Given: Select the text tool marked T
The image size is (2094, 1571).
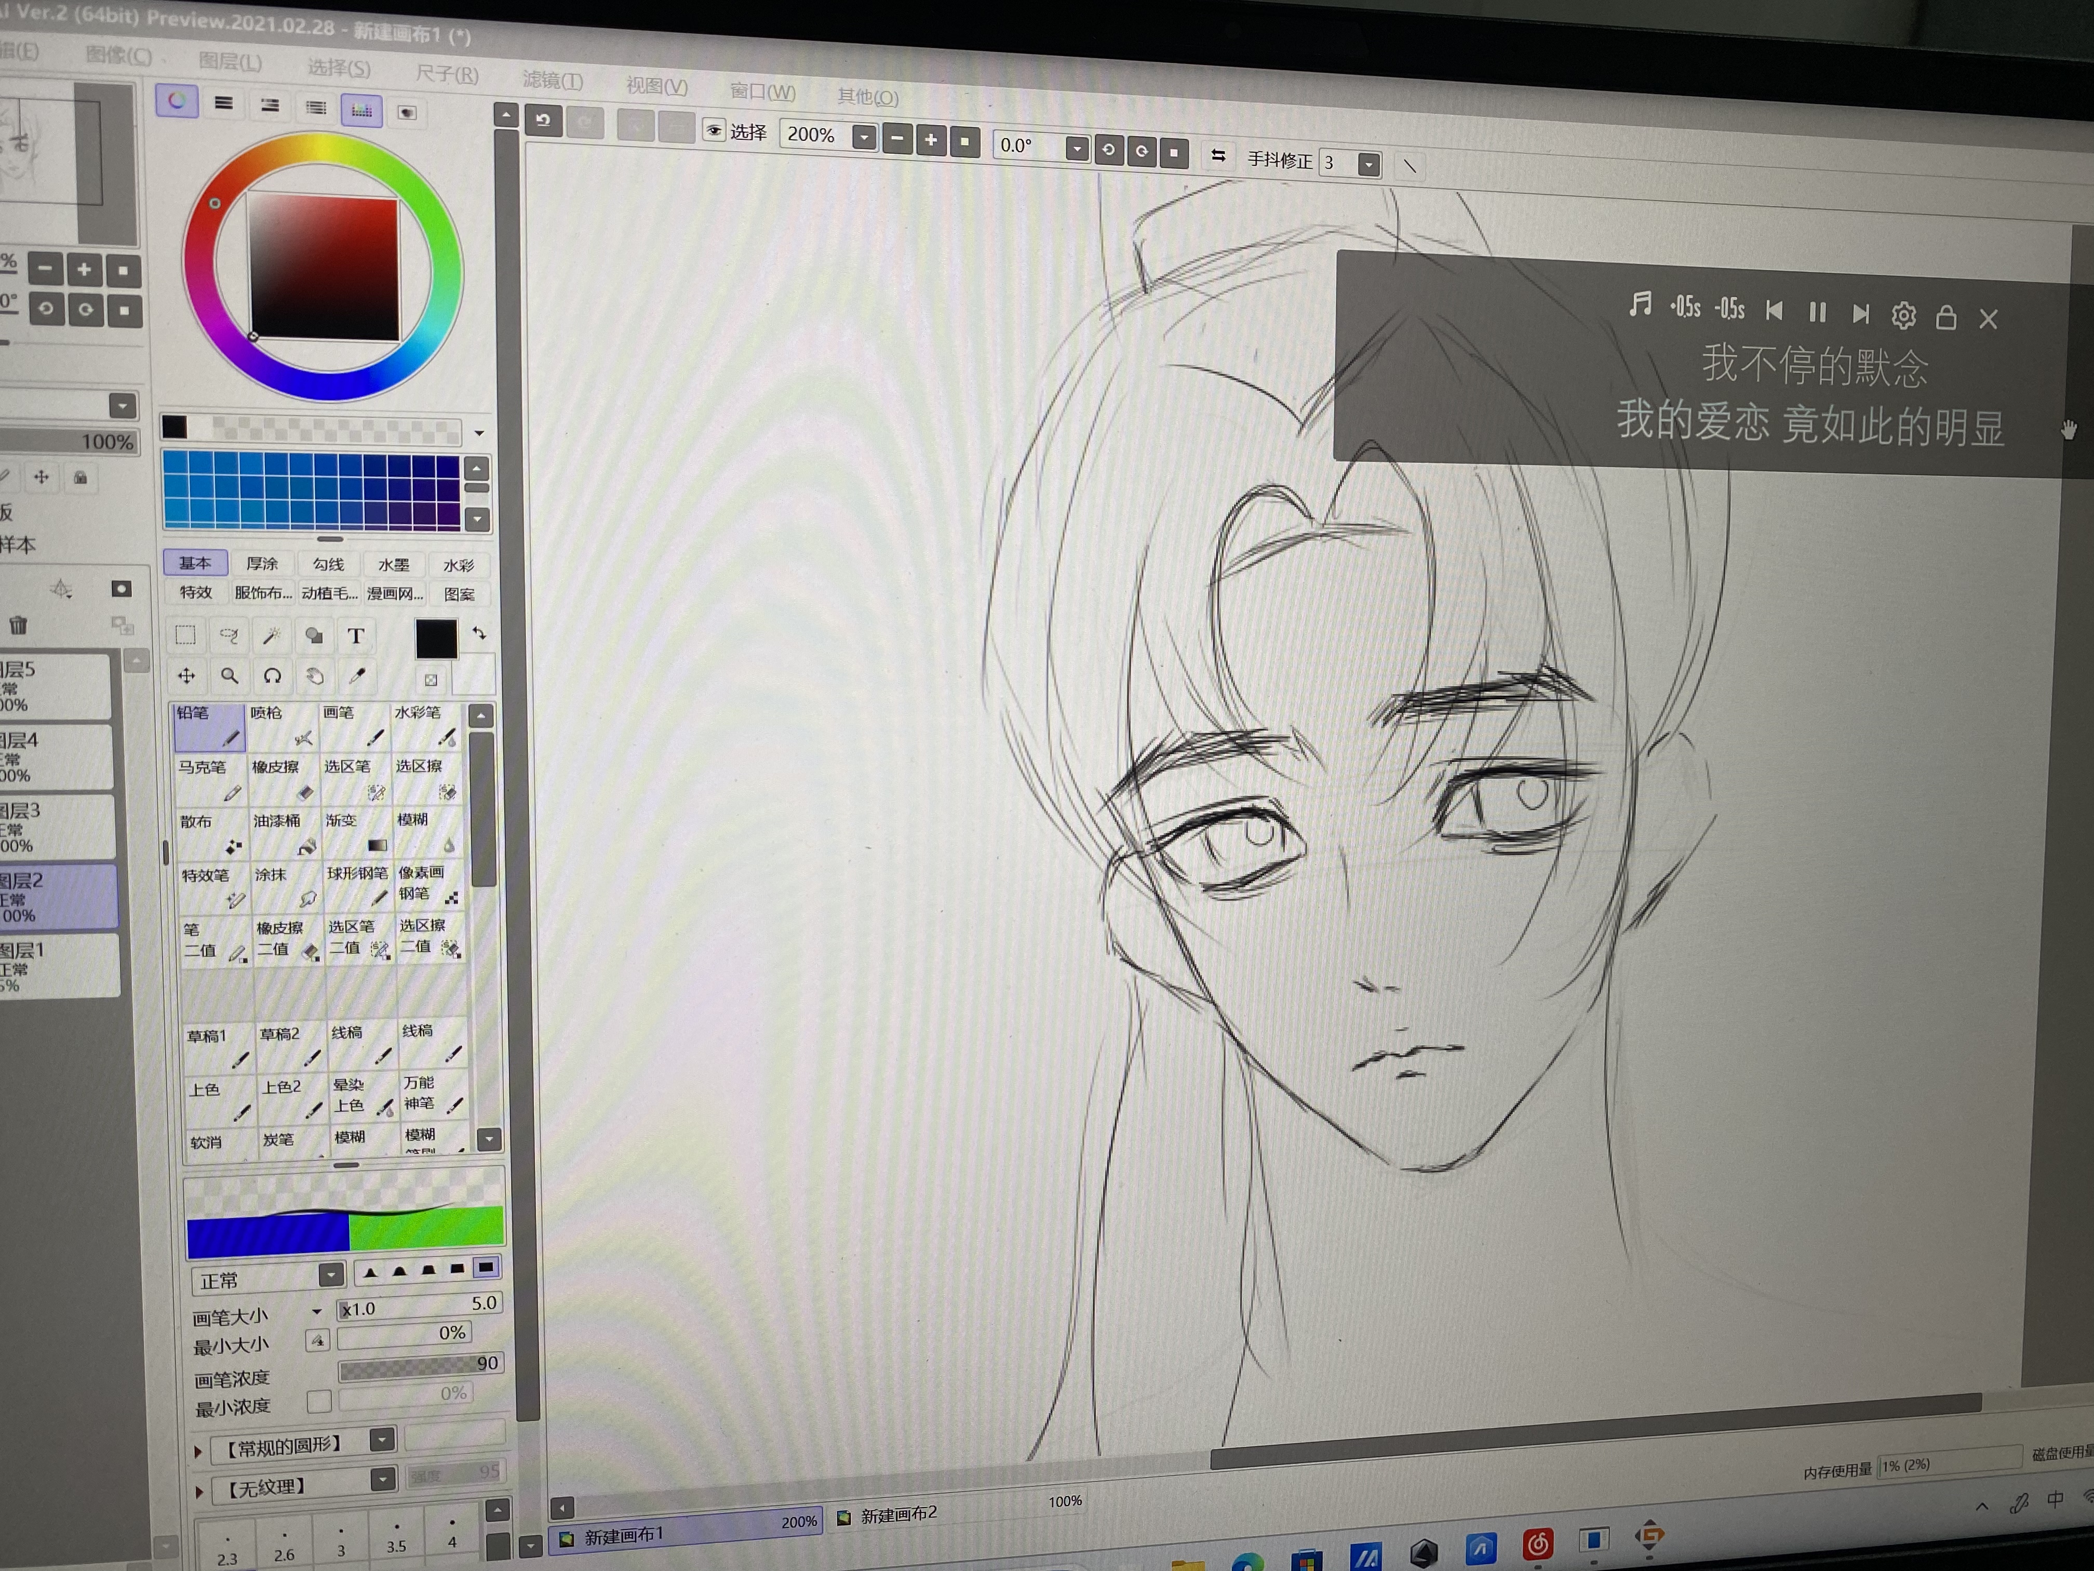Looking at the screenshot, I should [x=356, y=636].
